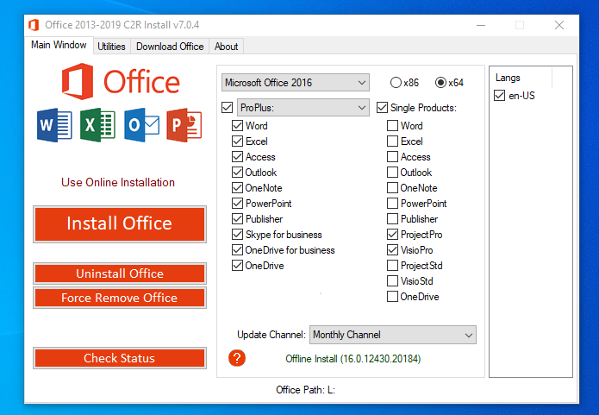Check Word under Single Products
599x415 pixels.
point(392,125)
